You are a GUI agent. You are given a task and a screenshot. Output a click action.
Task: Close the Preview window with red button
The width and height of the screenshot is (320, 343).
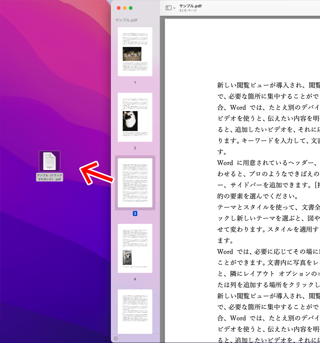[x=119, y=8]
